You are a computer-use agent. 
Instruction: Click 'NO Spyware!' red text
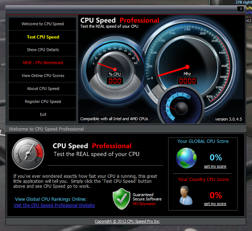(144, 204)
